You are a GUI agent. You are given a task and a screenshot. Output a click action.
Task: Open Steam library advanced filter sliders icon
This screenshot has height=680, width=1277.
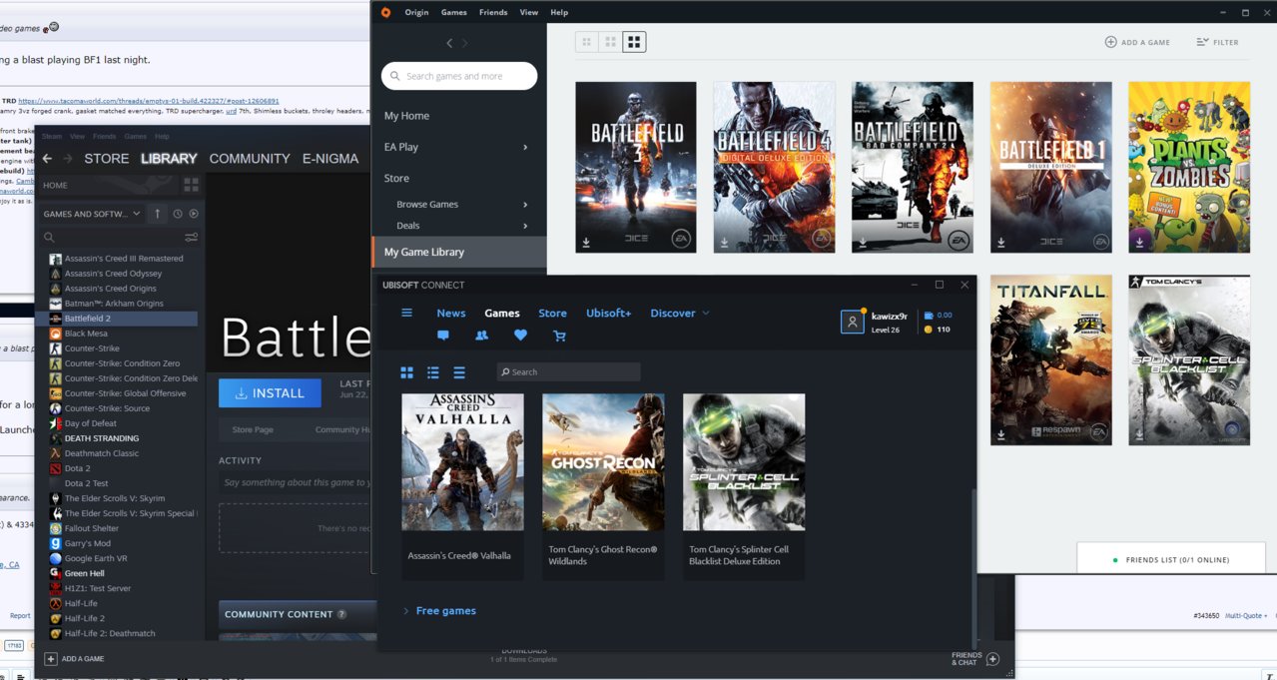[191, 238]
